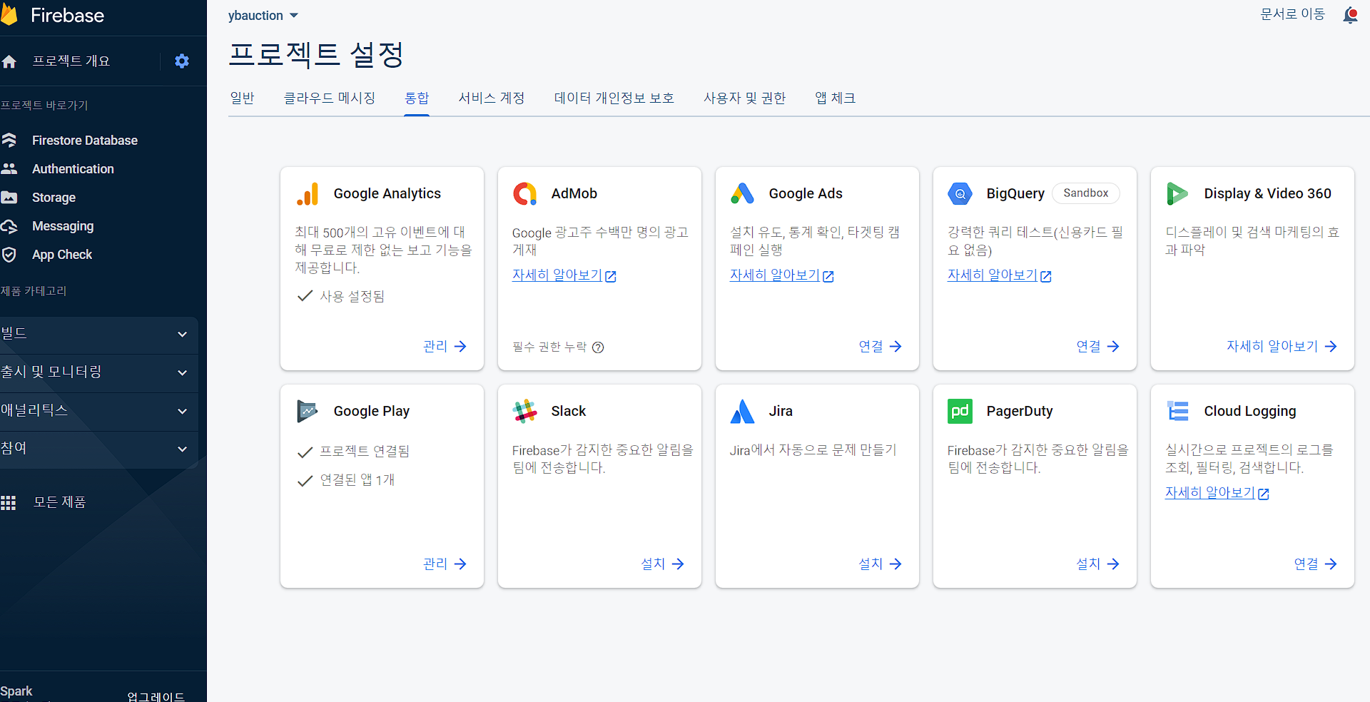This screenshot has width=1370, height=702.
Task: Click 설치 on Jira card
Action: click(x=880, y=564)
